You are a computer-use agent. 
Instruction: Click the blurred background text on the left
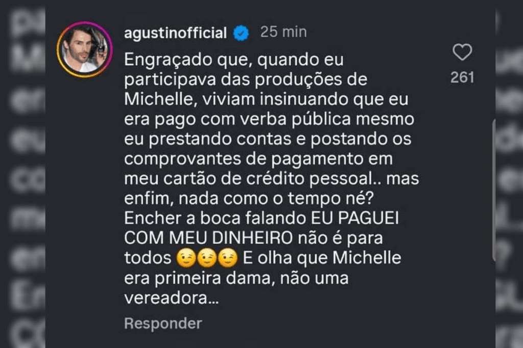[x=22, y=174]
